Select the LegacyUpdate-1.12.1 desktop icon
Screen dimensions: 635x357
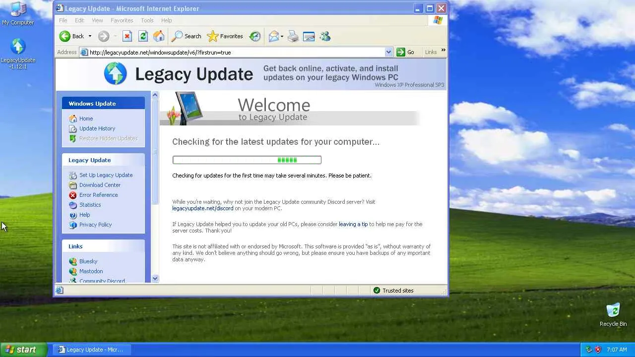pos(18,54)
